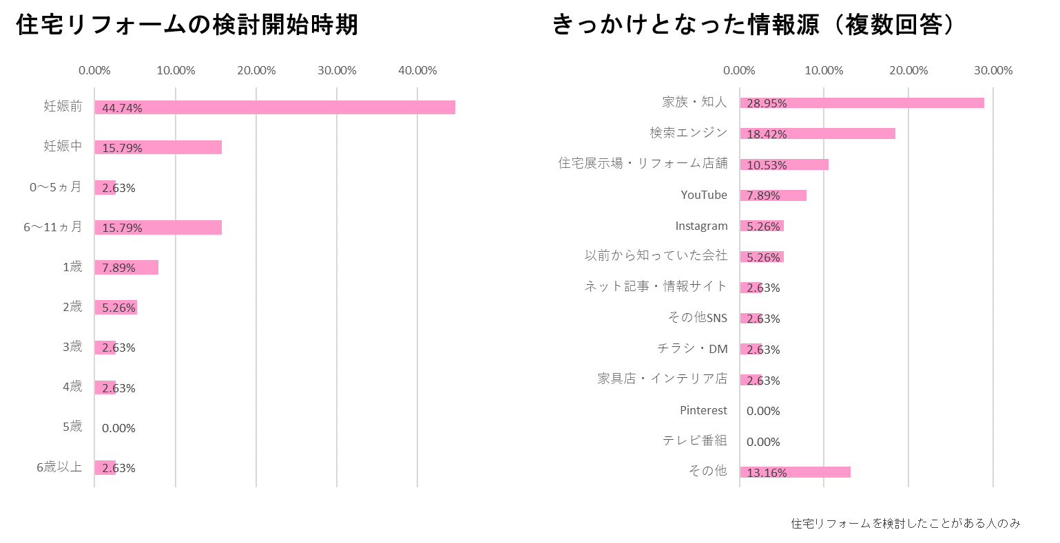The height and width of the screenshot is (543, 1060).
Task: Click the Pinterest category label
Action: 703,410
